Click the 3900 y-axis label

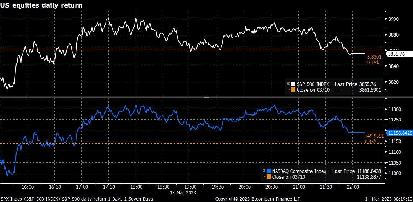tap(393, 19)
